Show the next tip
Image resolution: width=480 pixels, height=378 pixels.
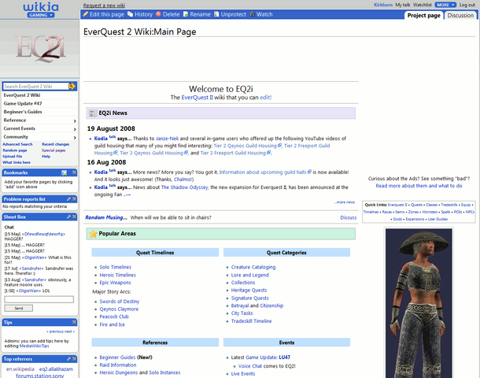(x=69, y=332)
